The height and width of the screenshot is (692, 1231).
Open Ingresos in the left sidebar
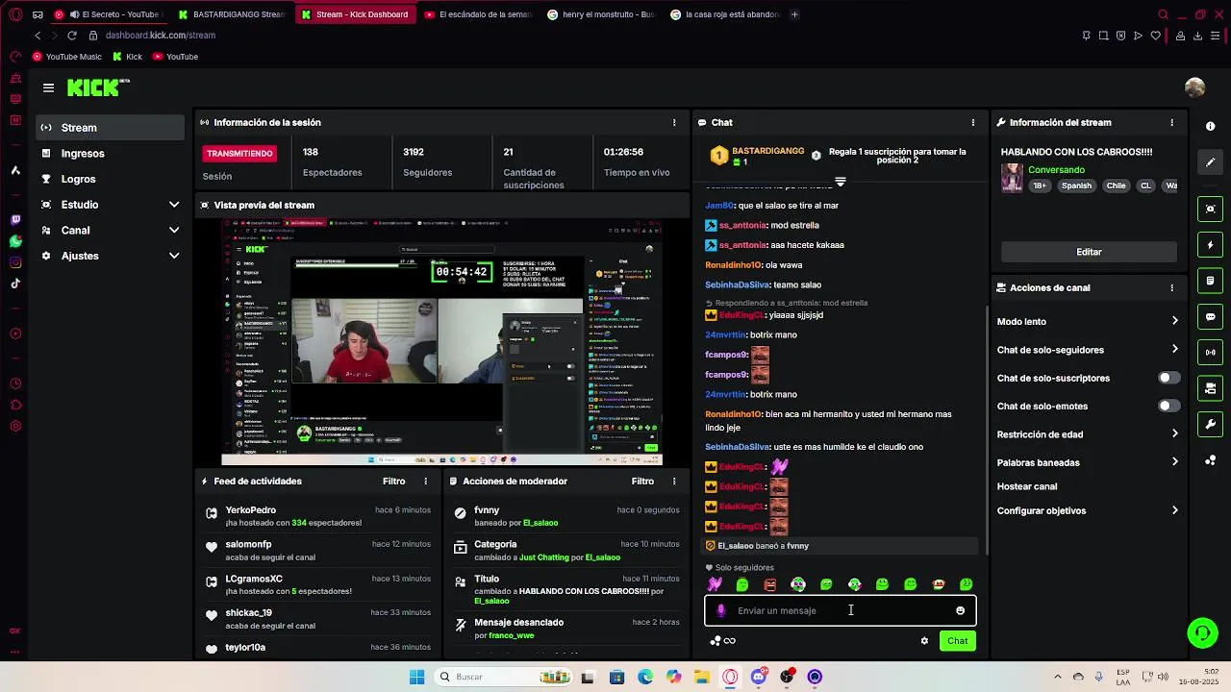[111, 154]
